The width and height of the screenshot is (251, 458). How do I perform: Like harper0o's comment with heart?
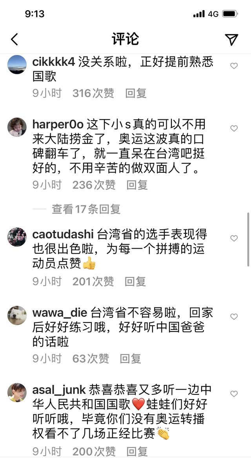234,128
